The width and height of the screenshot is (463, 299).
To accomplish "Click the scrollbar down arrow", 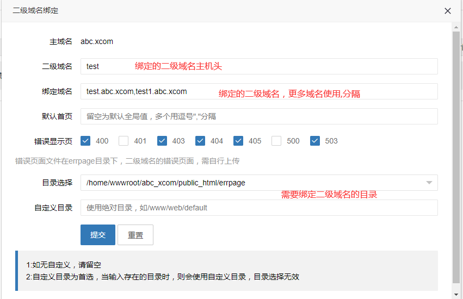I will pyautogui.click(x=456, y=294).
